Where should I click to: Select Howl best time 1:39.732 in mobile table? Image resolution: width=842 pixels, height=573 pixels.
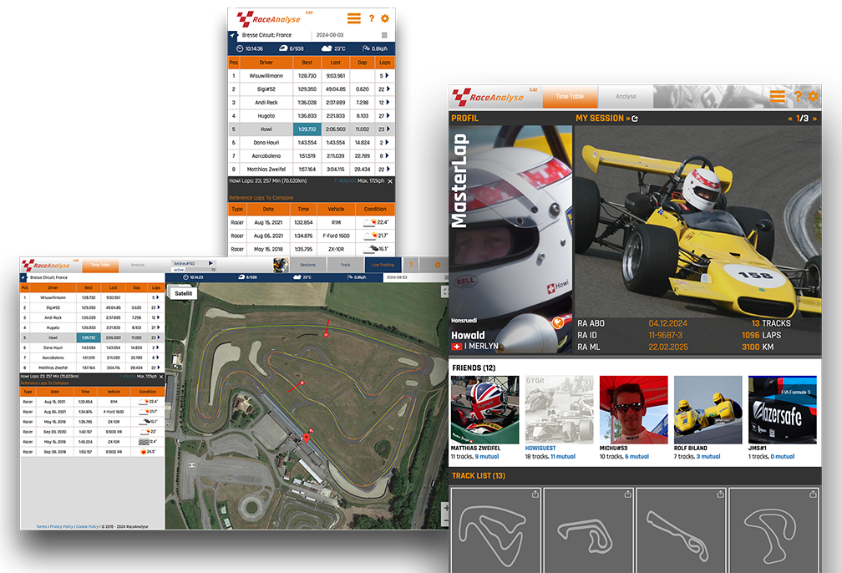point(307,129)
